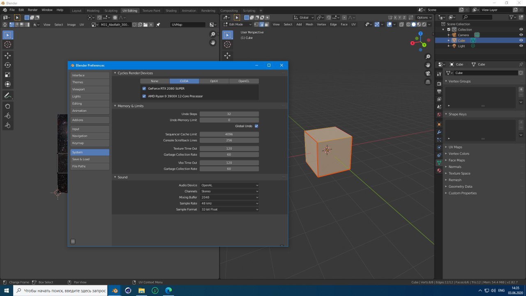Image resolution: width=526 pixels, height=296 pixels.
Task: Open the Render properties tab
Action: (x=439, y=83)
